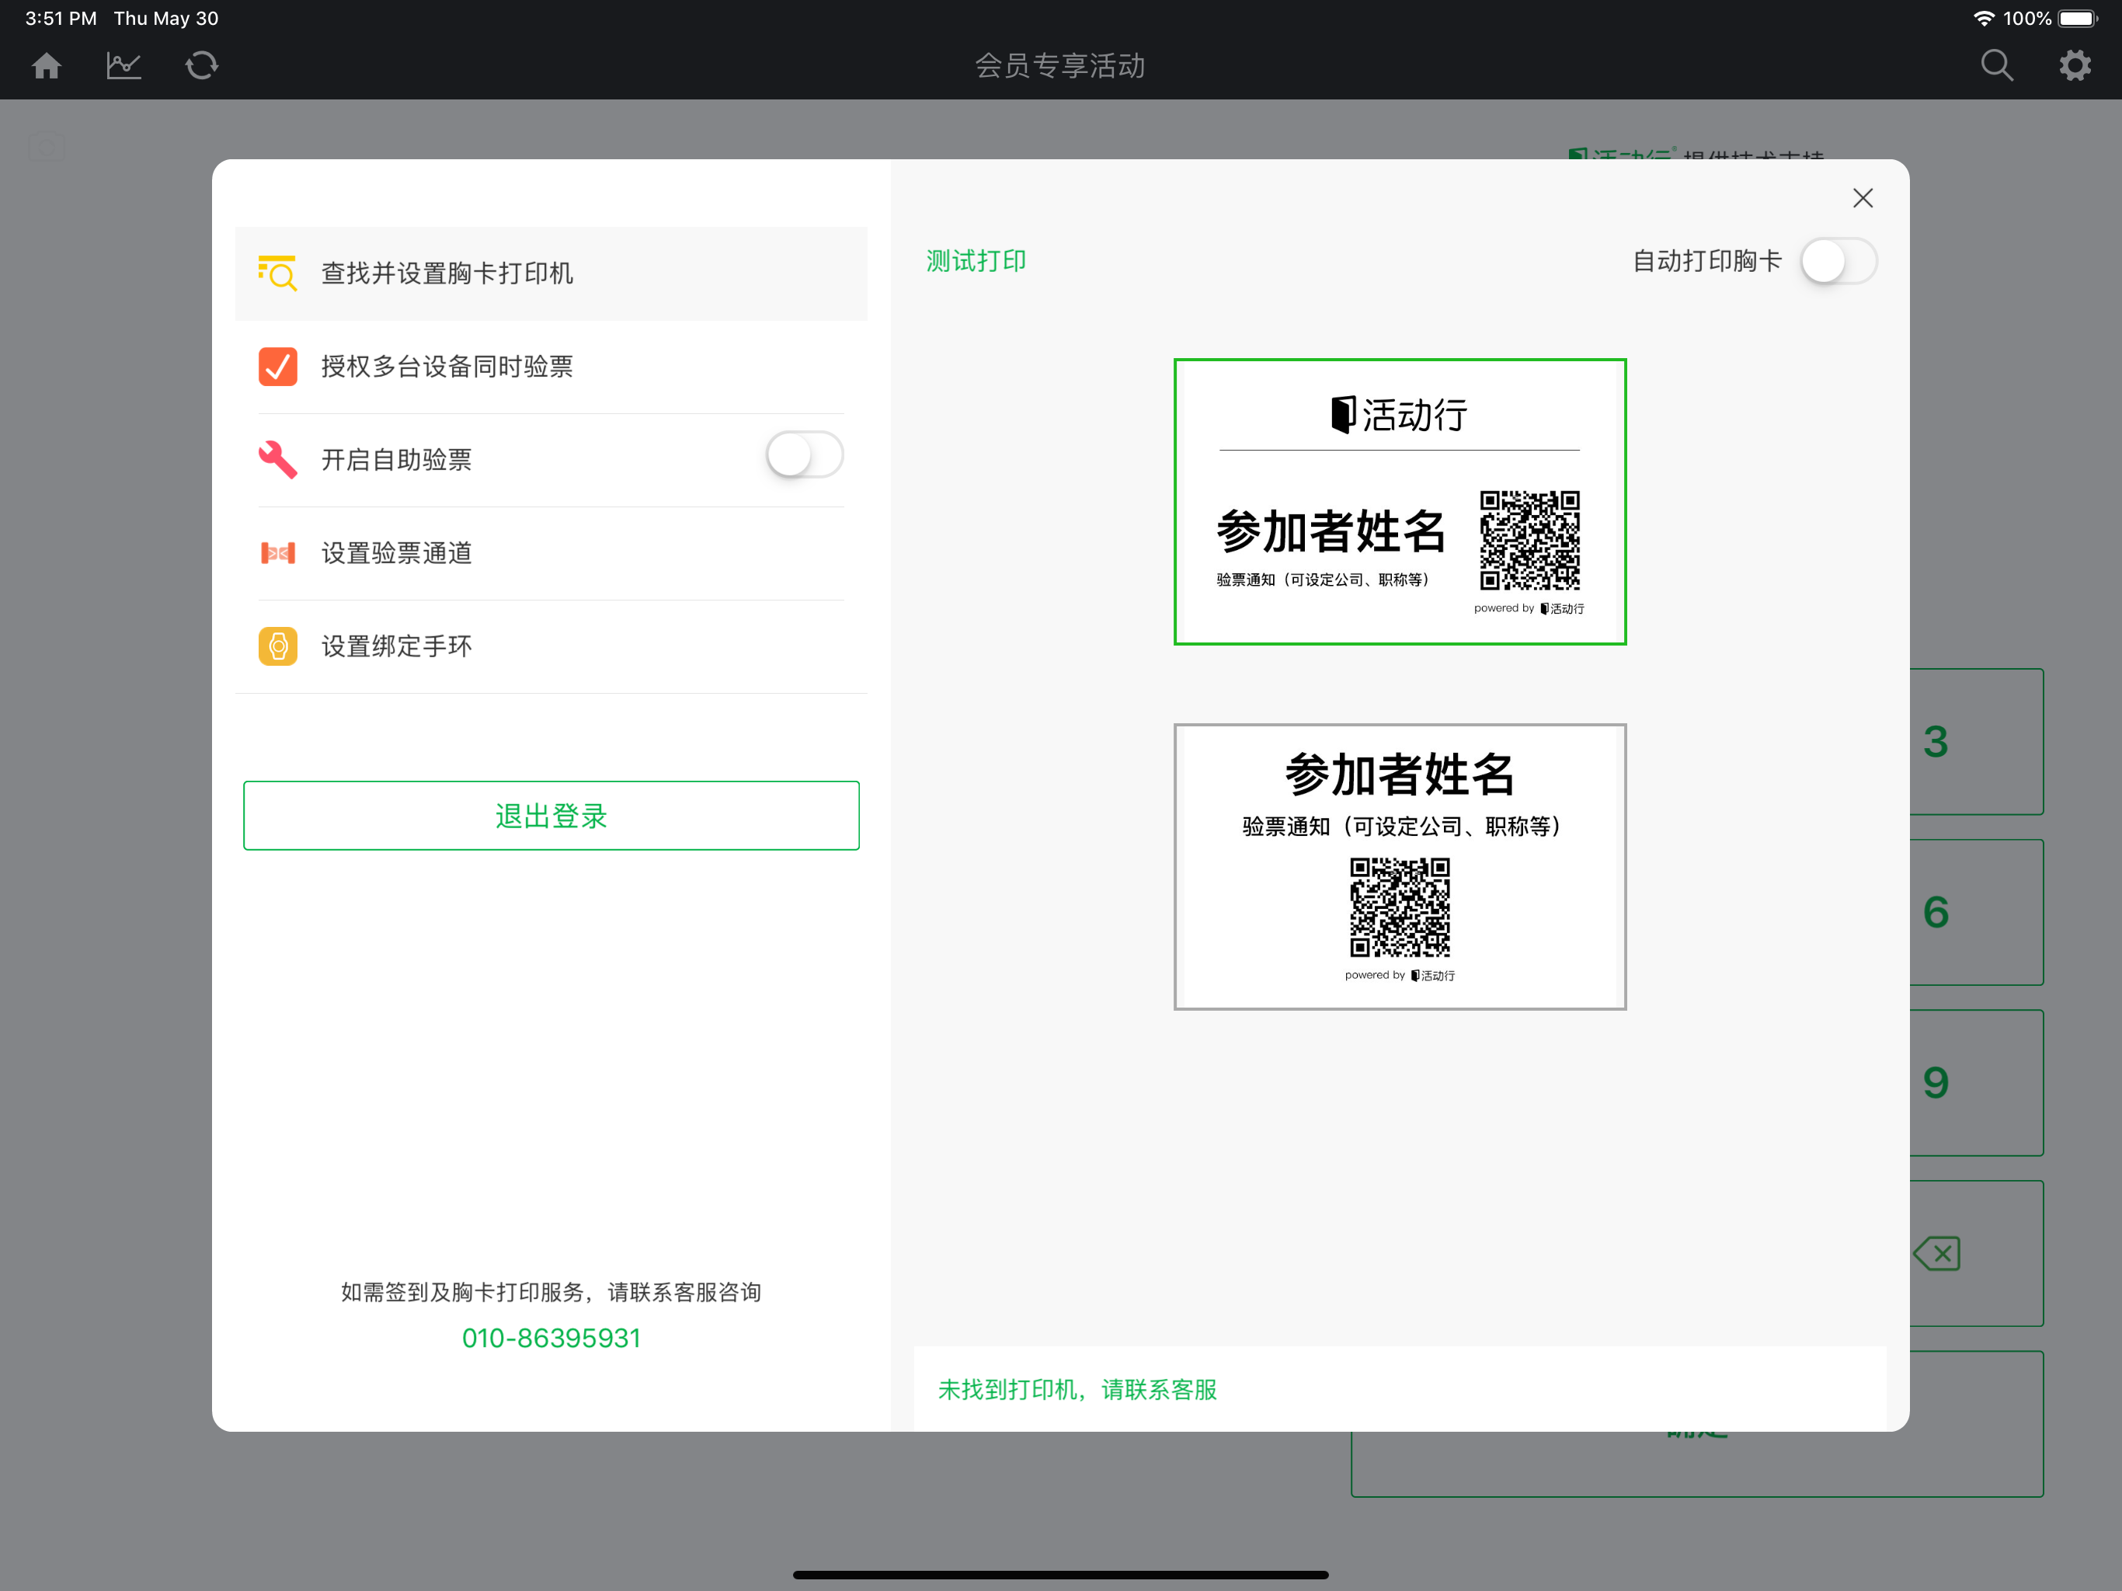Image resolution: width=2122 pixels, height=1591 pixels.
Task: Select the badge template with 活动行 logo
Action: click(1400, 502)
